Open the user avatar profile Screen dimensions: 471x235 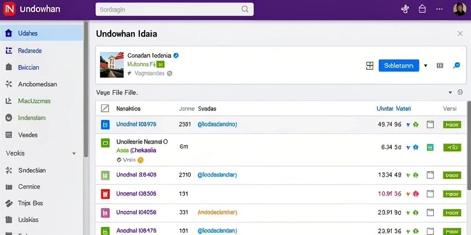[x=460, y=9]
